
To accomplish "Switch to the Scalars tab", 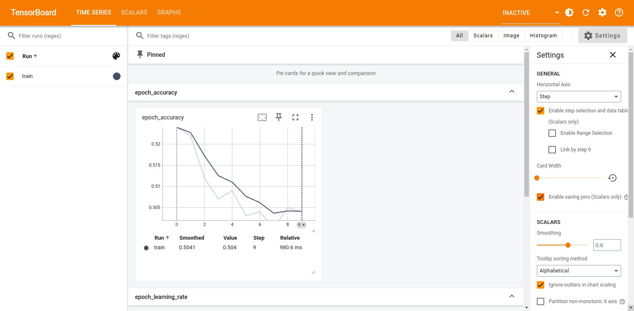I will coord(134,12).
